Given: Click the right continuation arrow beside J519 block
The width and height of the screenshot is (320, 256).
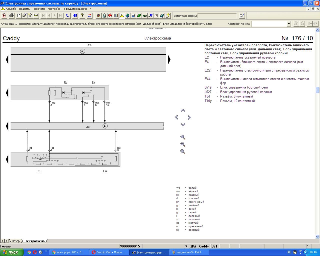Looking at the screenshot, I should (169, 59).
